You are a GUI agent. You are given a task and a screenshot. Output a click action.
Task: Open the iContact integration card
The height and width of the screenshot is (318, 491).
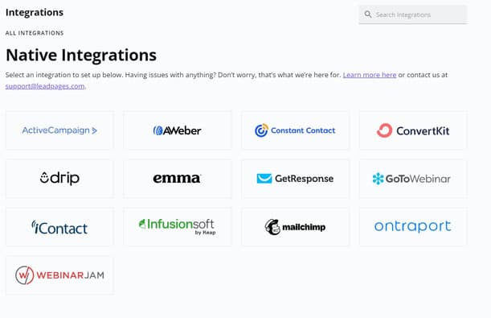(59, 227)
